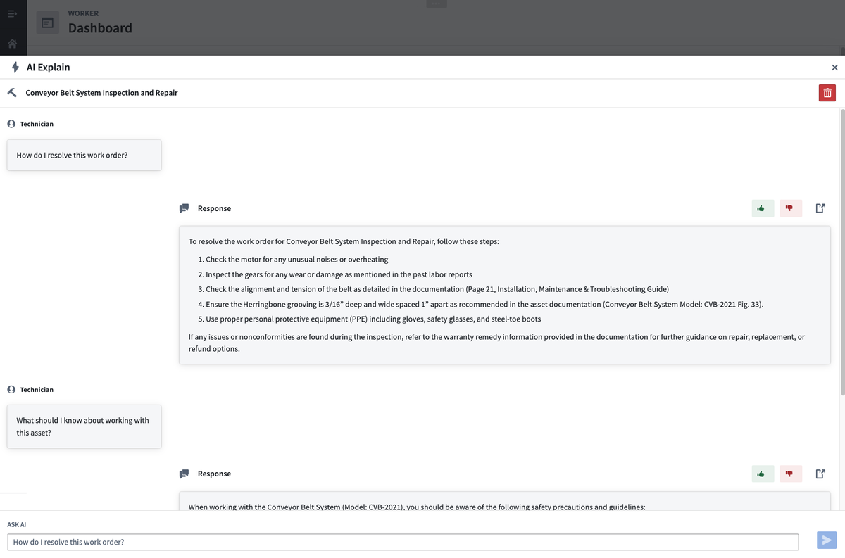Screen dimensions: 845x558
Task: Click the vertical scrollbar on the right
Action: (x=841, y=253)
